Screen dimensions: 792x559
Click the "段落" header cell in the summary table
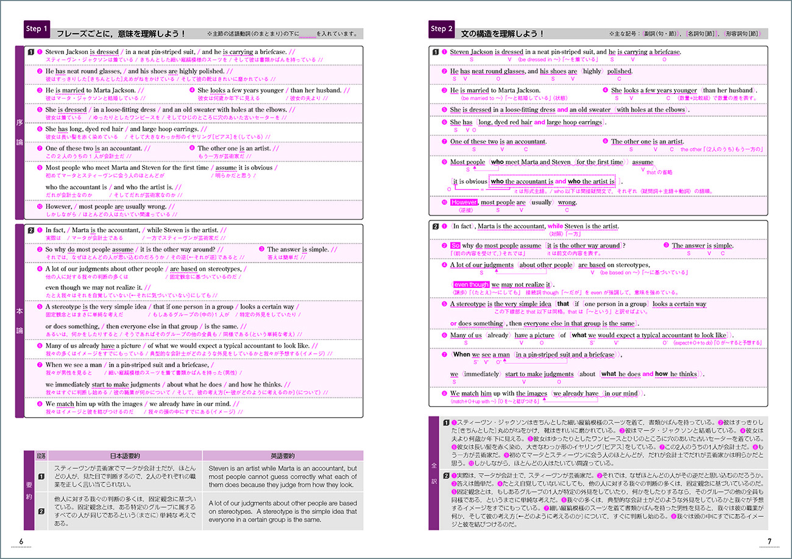(41, 456)
